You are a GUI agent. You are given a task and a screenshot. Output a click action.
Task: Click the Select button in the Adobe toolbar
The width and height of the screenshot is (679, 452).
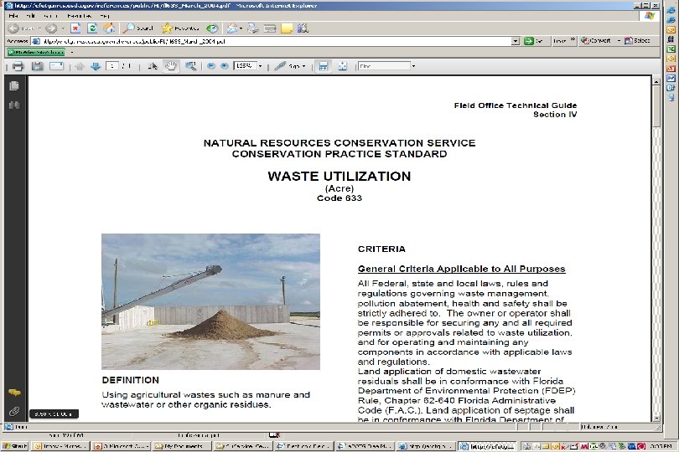(x=637, y=41)
